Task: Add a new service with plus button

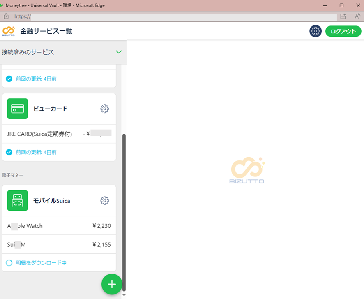Action: pos(112,284)
